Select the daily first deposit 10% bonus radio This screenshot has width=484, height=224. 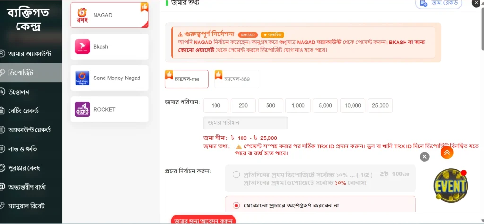pyautogui.click(x=236, y=175)
